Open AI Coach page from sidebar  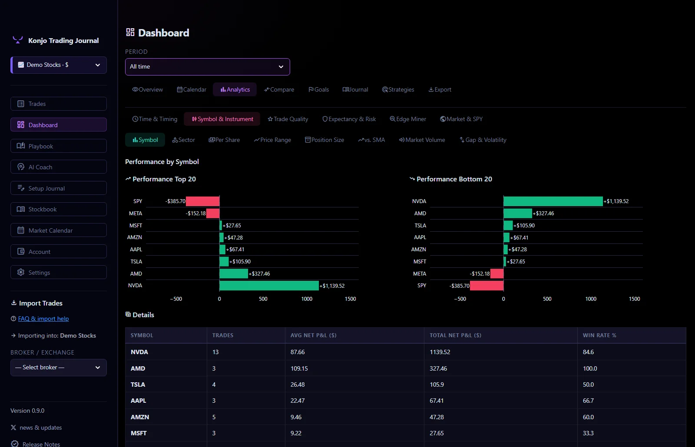coord(59,167)
